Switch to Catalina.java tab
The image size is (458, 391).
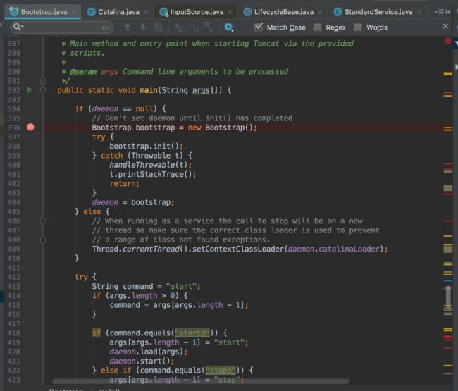tap(118, 12)
